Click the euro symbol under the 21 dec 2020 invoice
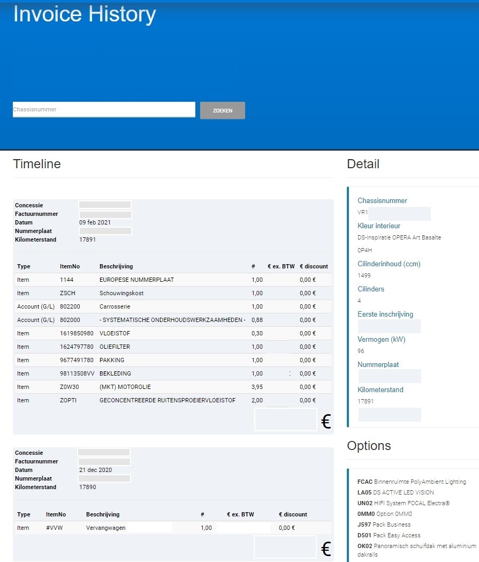Screen dimensions: 479x562 [x=326, y=549]
